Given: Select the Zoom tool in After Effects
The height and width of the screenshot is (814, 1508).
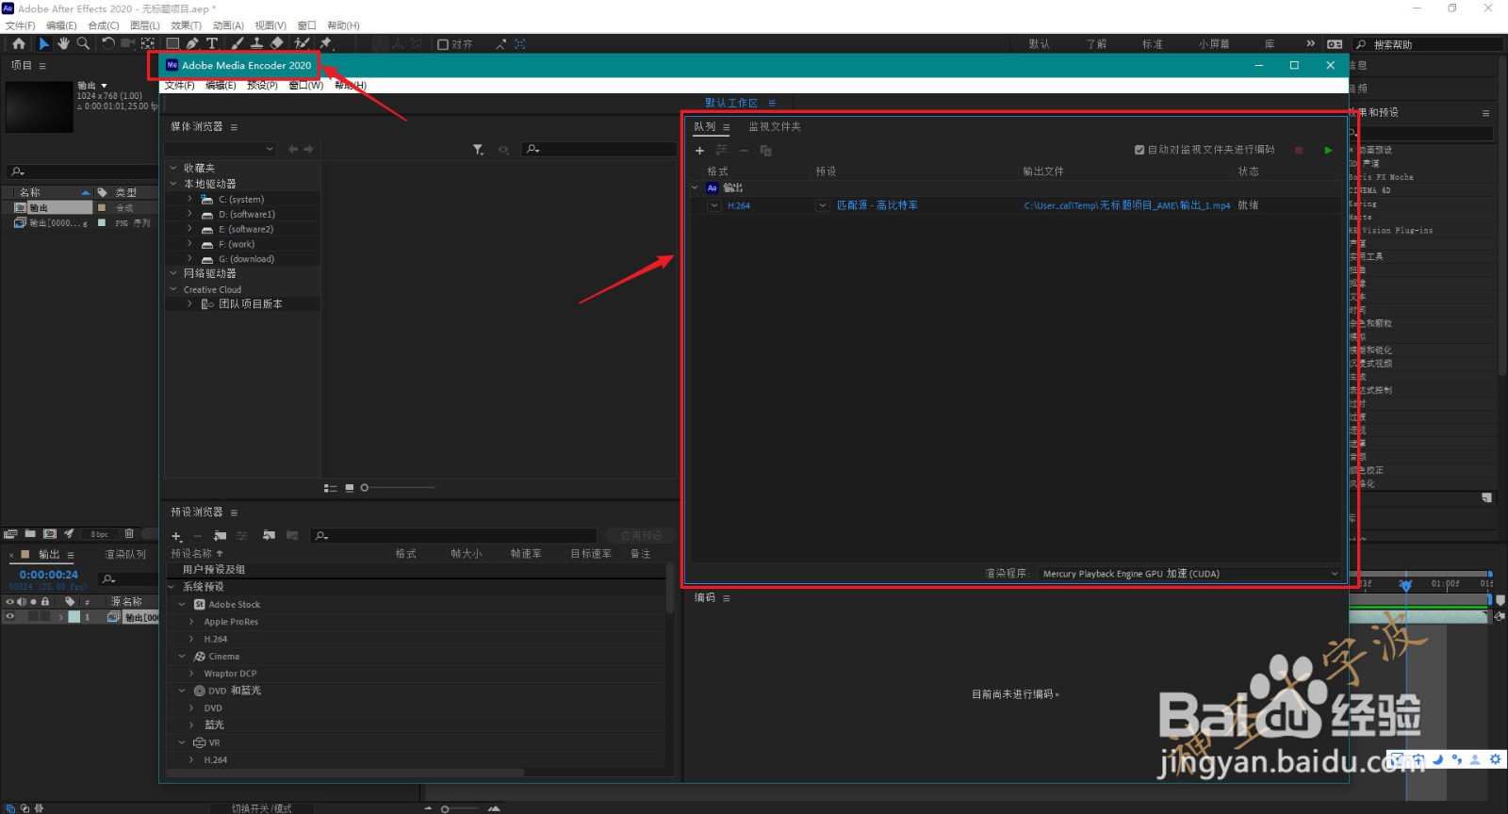Looking at the screenshot, I should point(83,43).
